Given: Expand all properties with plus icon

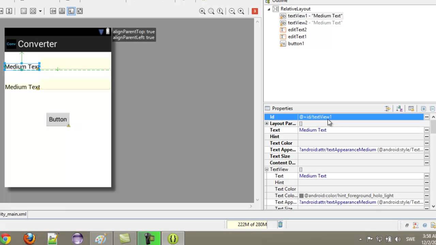Looking at the screenshot, I should 423,109.
